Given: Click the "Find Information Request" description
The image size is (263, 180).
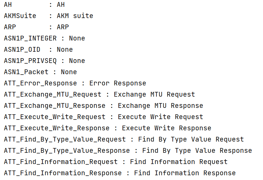Looking at the screenshot, I should pos(179,162).
